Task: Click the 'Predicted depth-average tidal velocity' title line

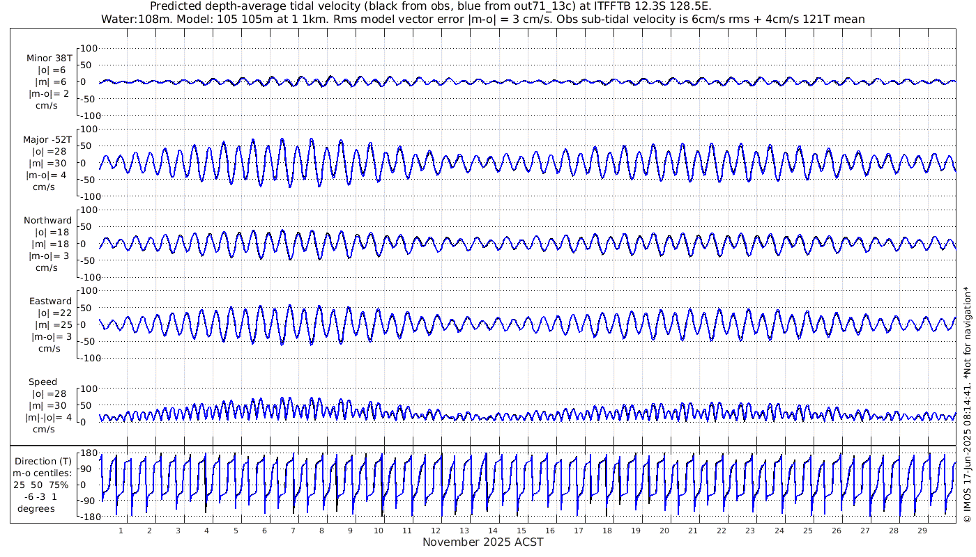Action: point(431,7)
